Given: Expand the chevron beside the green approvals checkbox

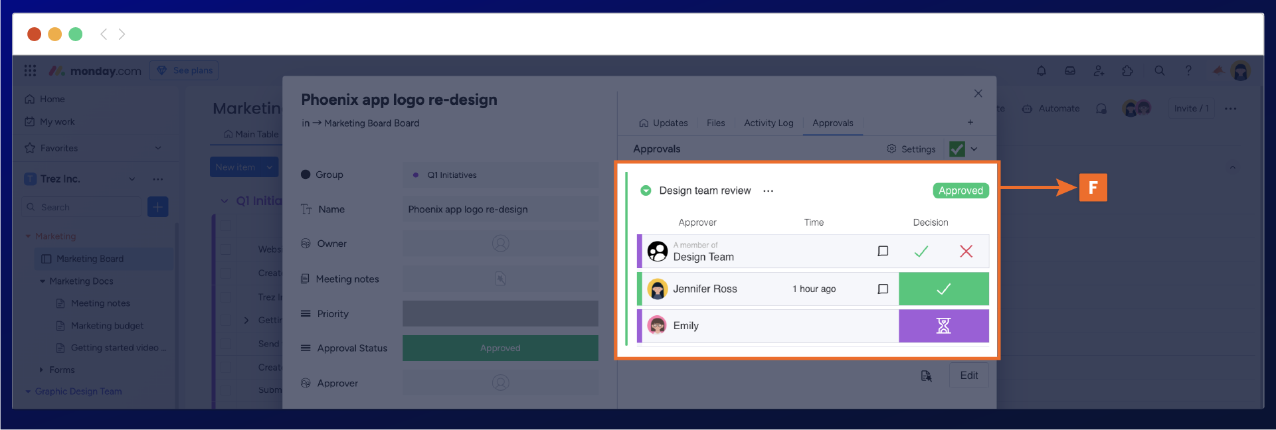Looking at the screenshot, I should pyautogui.click(x=974, y=149).
